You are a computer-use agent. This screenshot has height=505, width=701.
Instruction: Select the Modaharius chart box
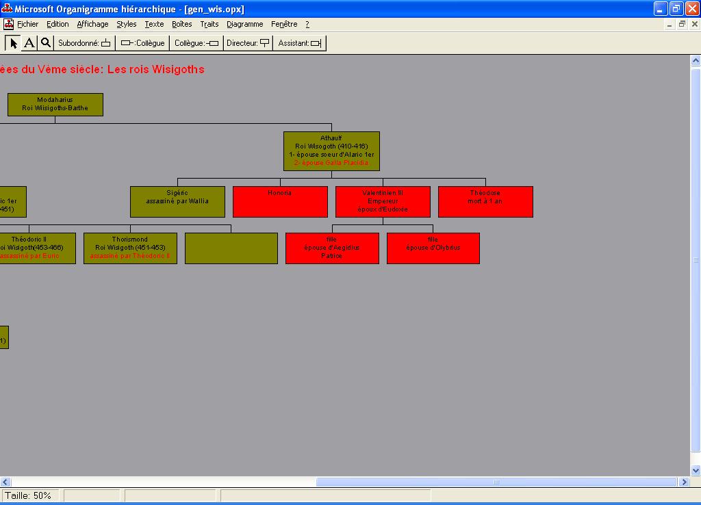55,105
